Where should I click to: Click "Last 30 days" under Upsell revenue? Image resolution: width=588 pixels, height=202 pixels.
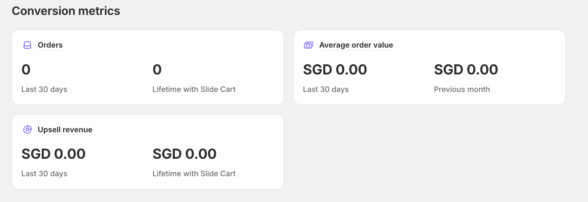(44, 174)
